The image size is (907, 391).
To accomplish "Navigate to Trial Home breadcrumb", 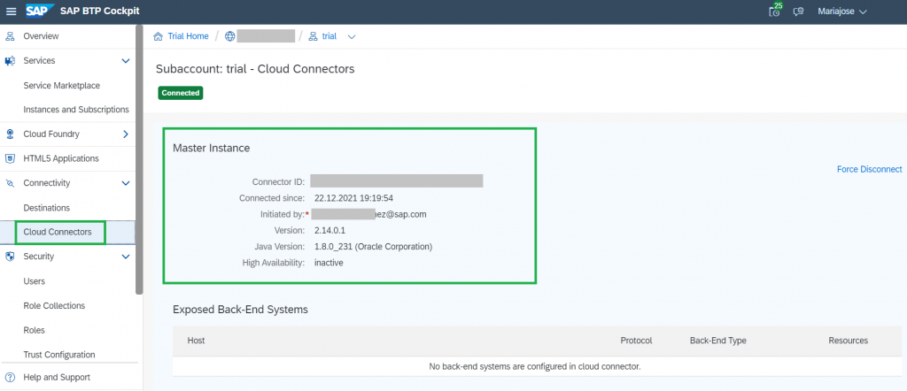I will click(188, 36).
